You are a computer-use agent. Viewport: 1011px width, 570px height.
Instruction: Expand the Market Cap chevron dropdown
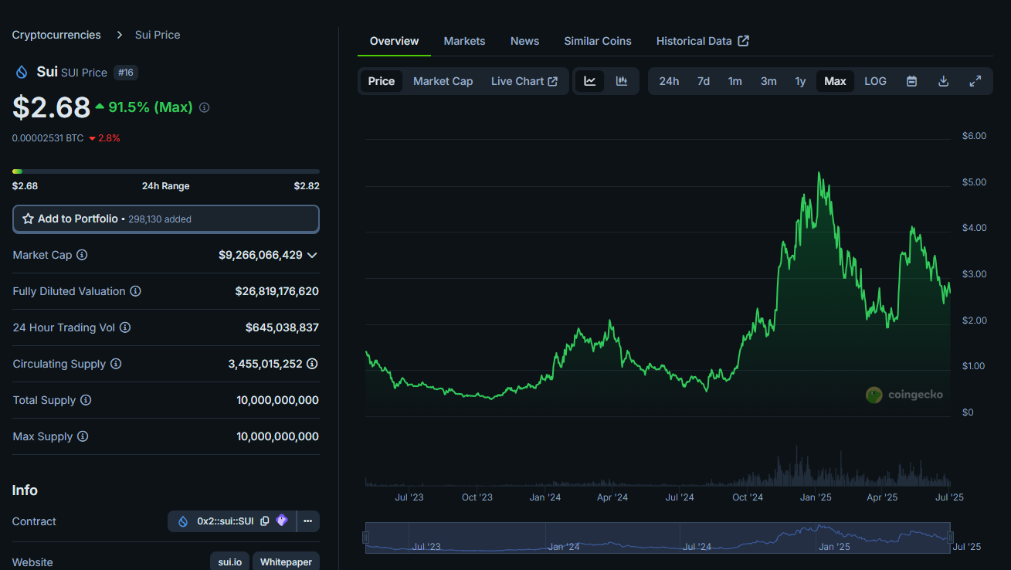click(x=312, y=255)
